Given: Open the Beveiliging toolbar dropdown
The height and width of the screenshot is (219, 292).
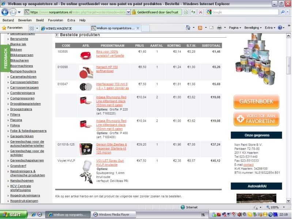Looking at the screenshot, I should pyautogui.click(x=253, y=28).
